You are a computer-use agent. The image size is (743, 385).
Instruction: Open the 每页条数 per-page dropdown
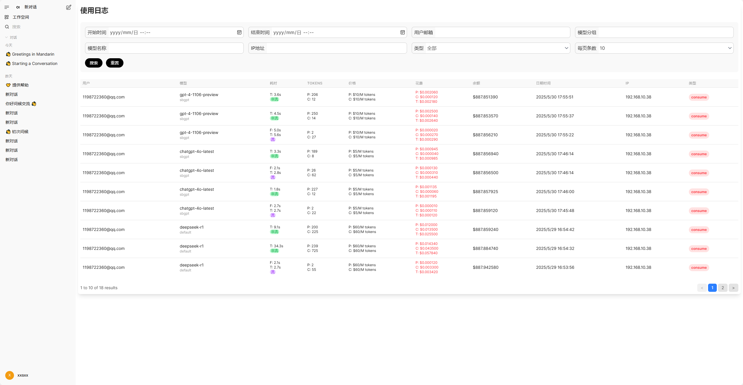pos(654,48)
